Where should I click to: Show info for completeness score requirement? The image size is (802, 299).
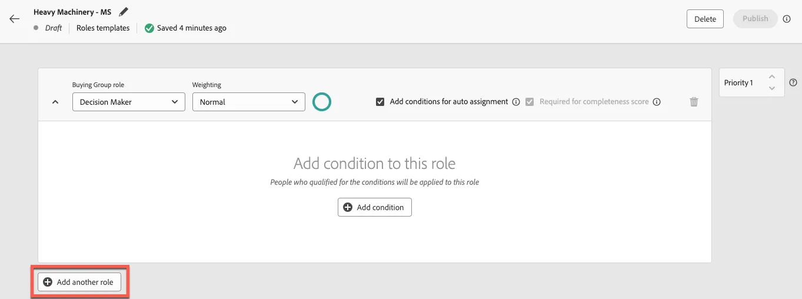(x=657, y=102)
